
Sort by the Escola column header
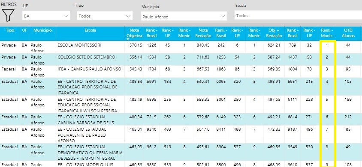pyautogui.click(x=90, y=30)
